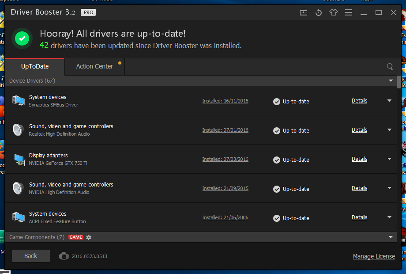Screen dimensions: 406x274
Task: Click the driver list vertical scrollbar thumb
Action: (399, 82)
